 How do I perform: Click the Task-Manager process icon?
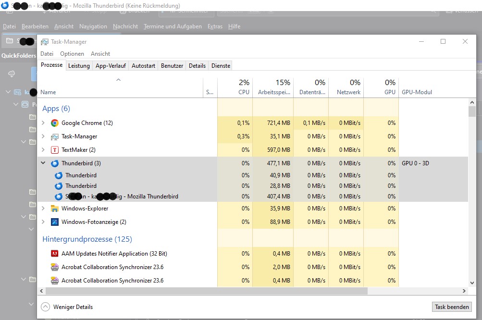pyautogui.click(x=55, y=136)
